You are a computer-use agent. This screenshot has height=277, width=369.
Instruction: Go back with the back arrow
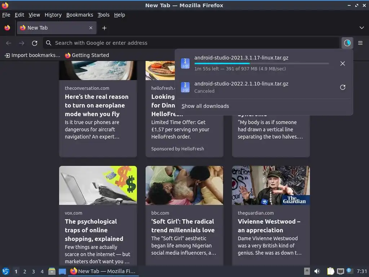(x=9, y=43)
